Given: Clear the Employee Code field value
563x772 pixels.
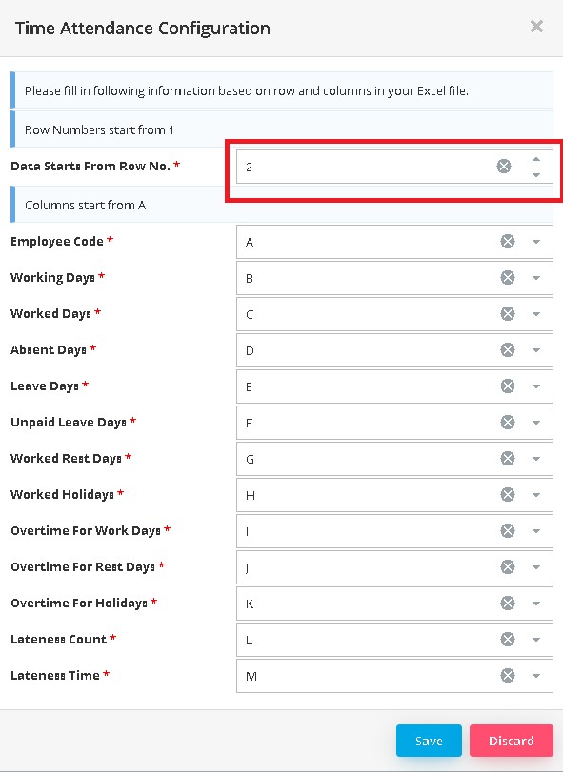Looking at the screenshot, I should click(508, 241).
